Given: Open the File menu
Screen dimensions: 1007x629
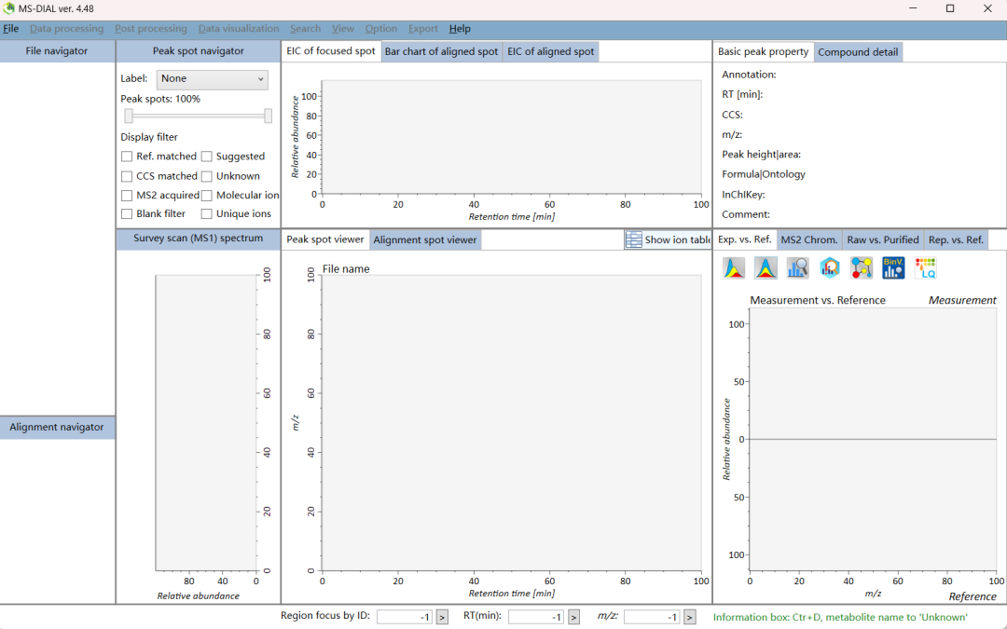Looking at the screenshot, I should 11,29.
